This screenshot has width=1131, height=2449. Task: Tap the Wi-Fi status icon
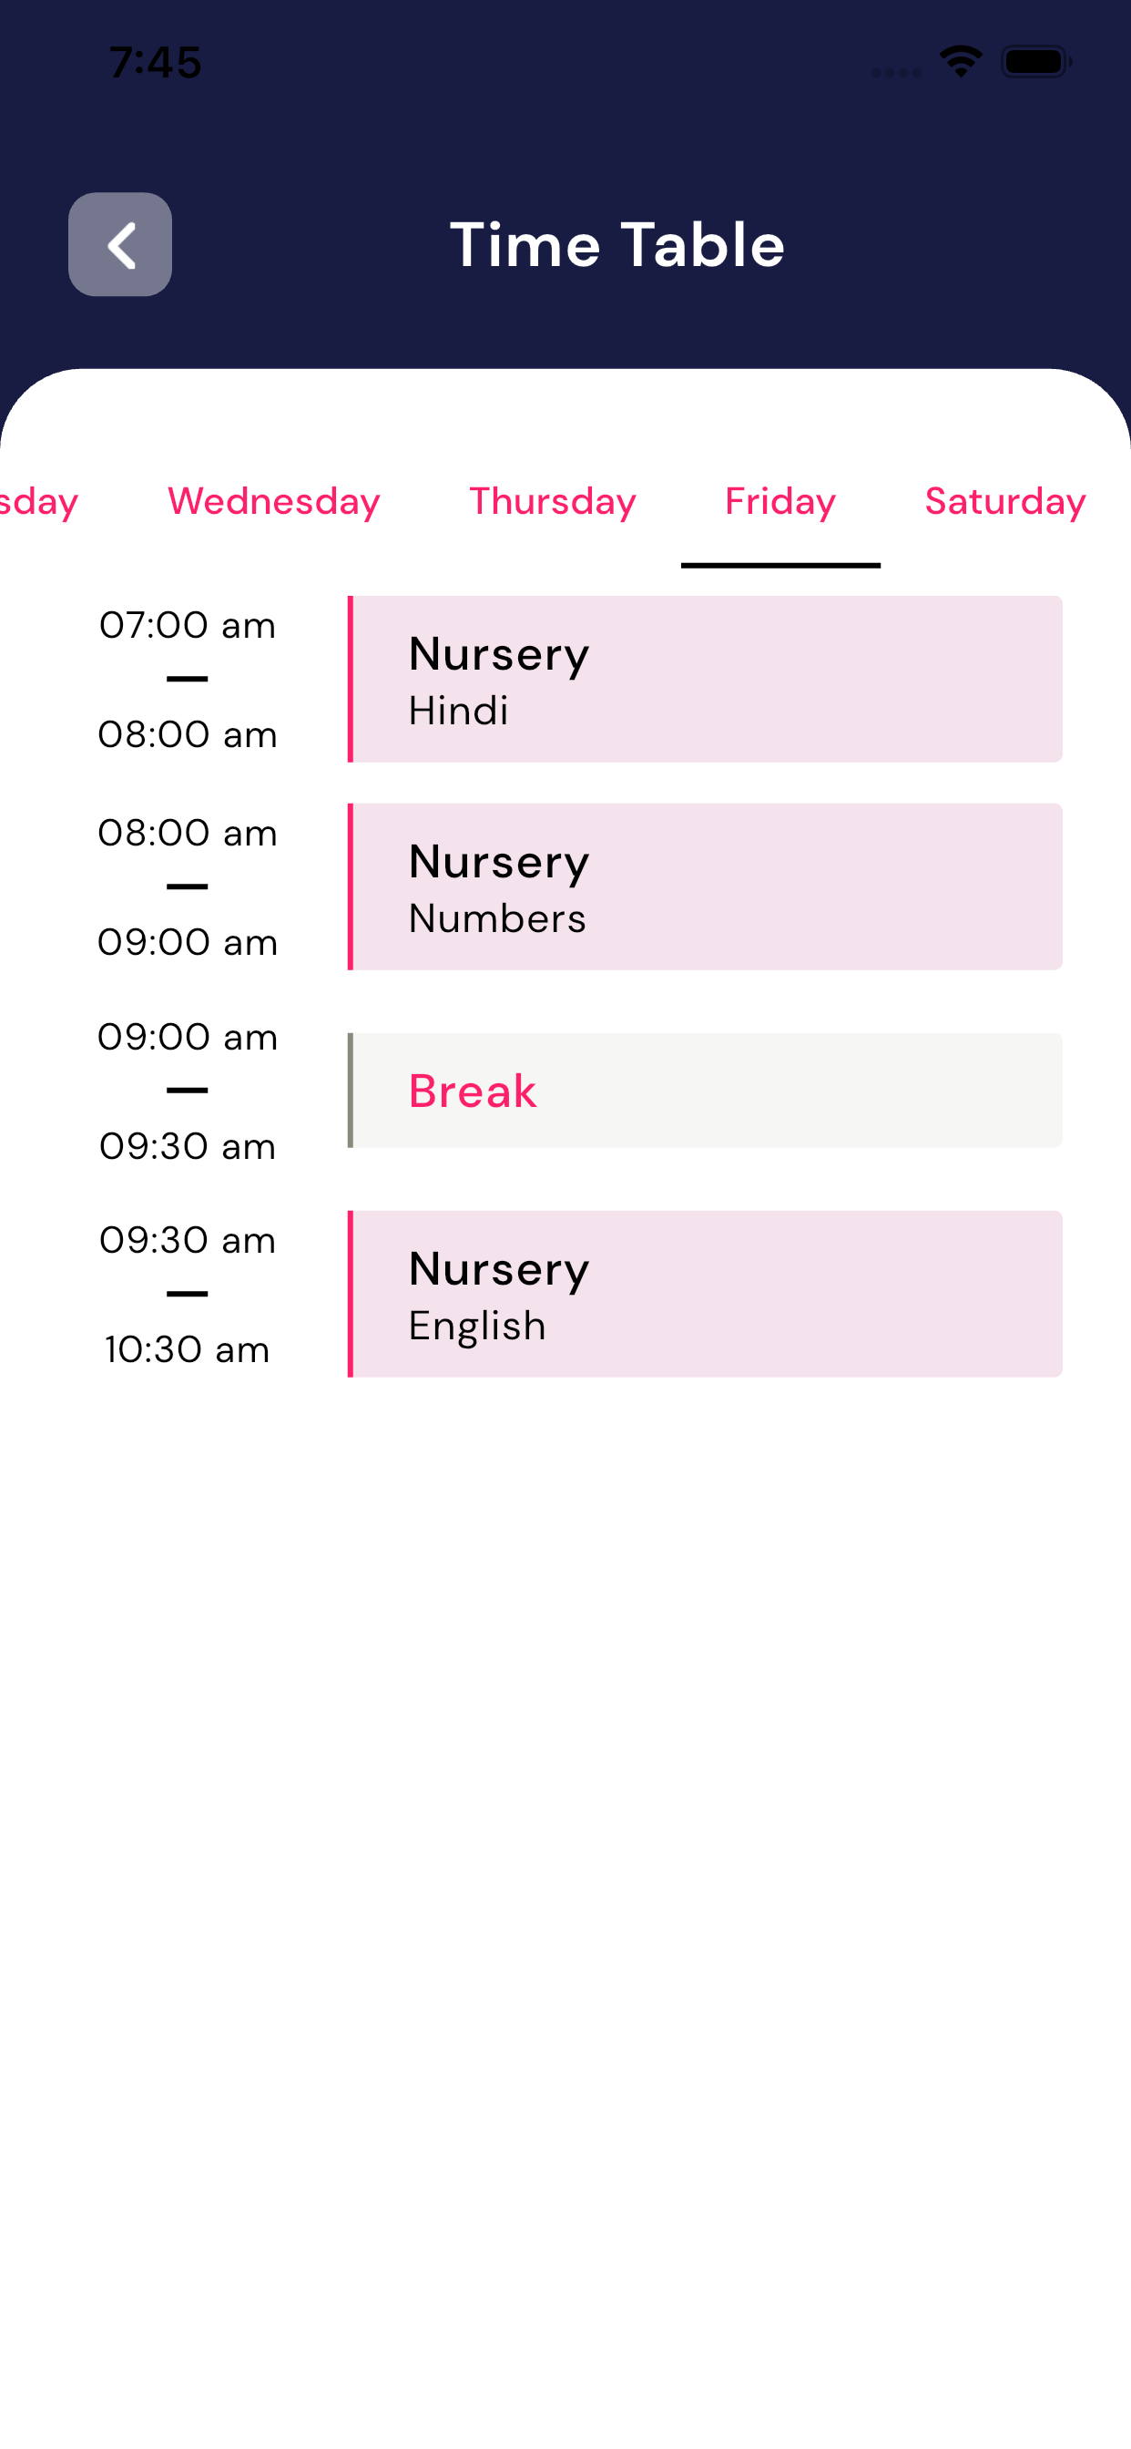pos(960,62)
